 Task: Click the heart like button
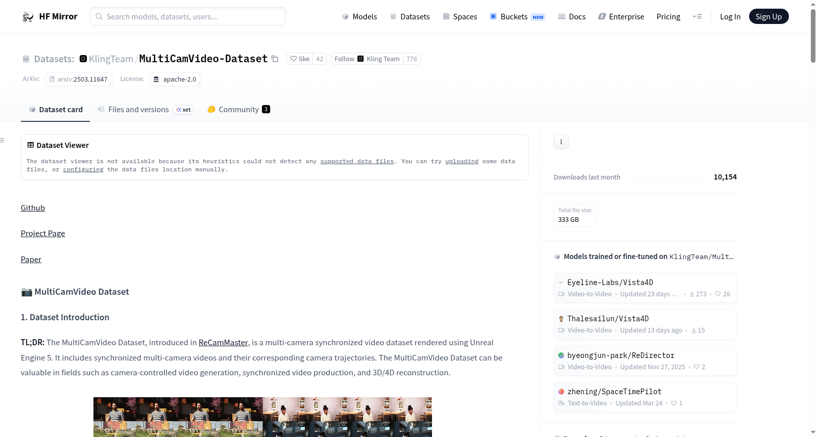(300, 59)
